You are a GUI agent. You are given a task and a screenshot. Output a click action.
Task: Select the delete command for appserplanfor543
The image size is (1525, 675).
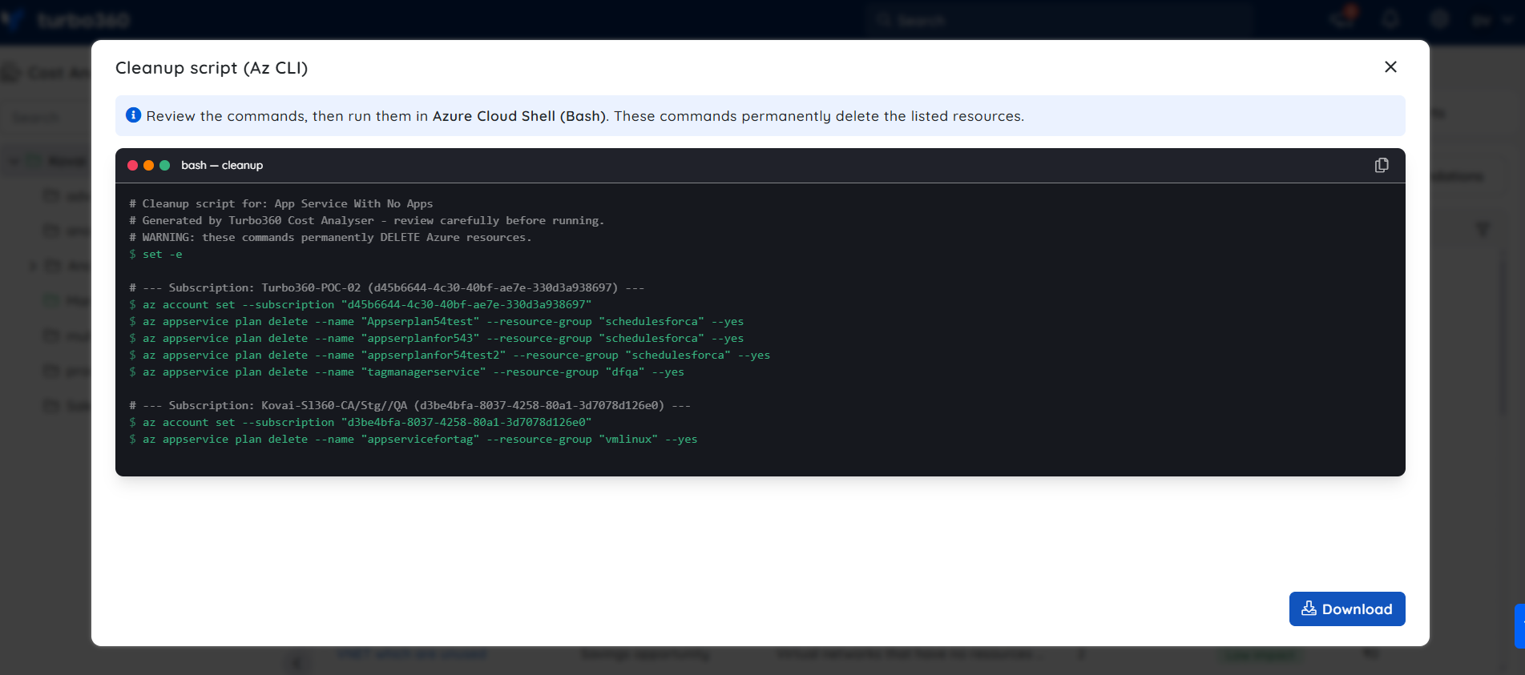(x=437, y=338)
